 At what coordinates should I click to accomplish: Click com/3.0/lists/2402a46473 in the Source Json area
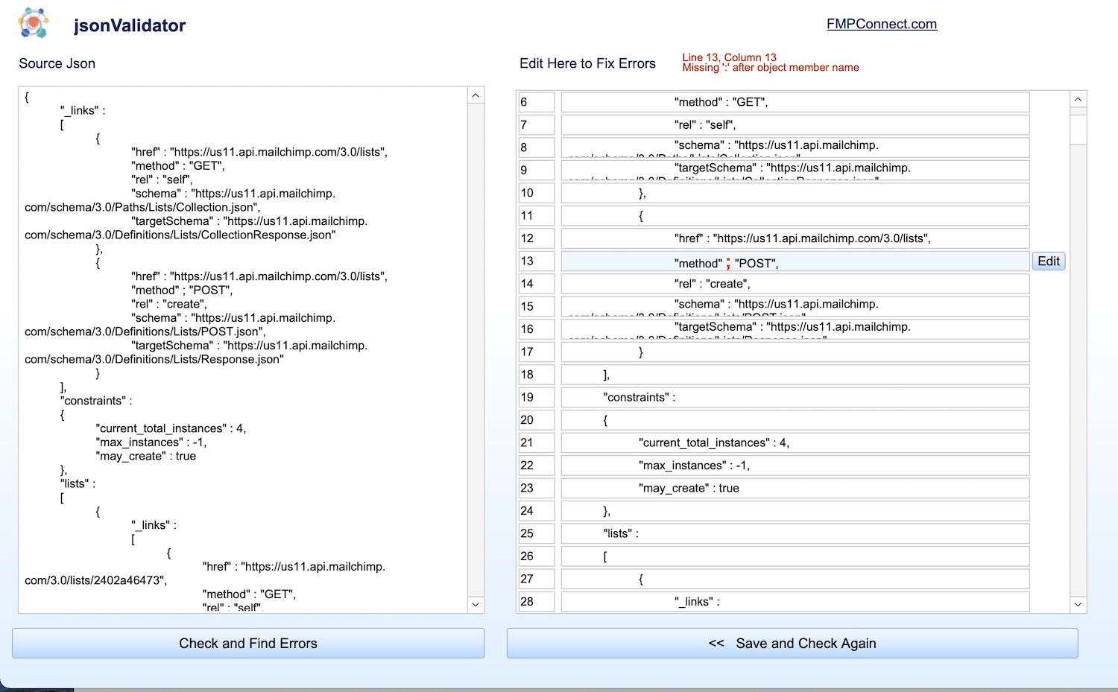[95, 580]
